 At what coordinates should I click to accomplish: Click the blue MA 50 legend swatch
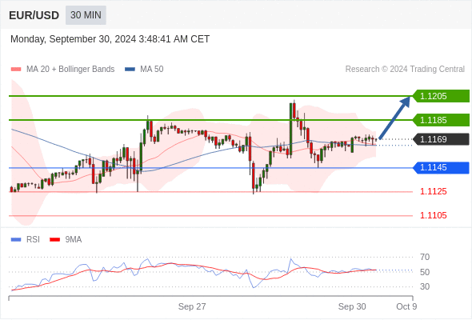pos(130,70)
